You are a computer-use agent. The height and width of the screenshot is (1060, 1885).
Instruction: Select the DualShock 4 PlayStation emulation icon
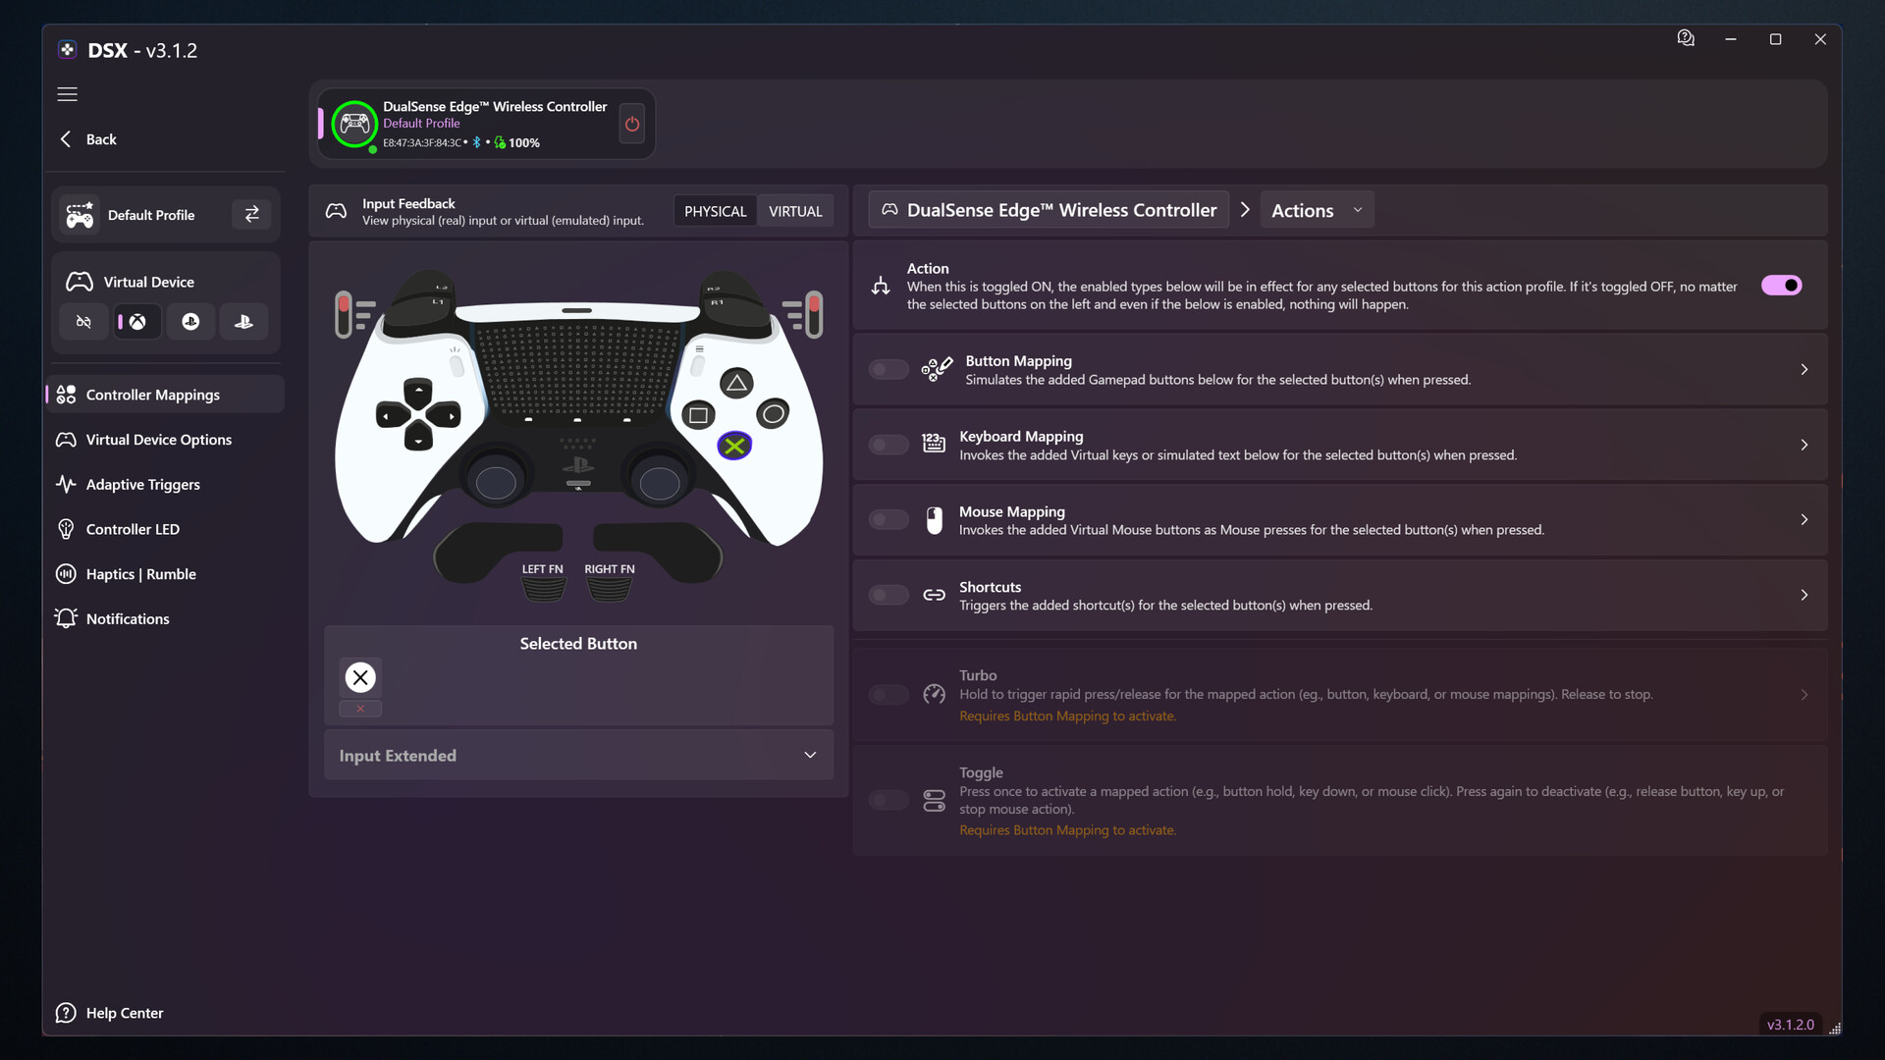pos(190,321)
